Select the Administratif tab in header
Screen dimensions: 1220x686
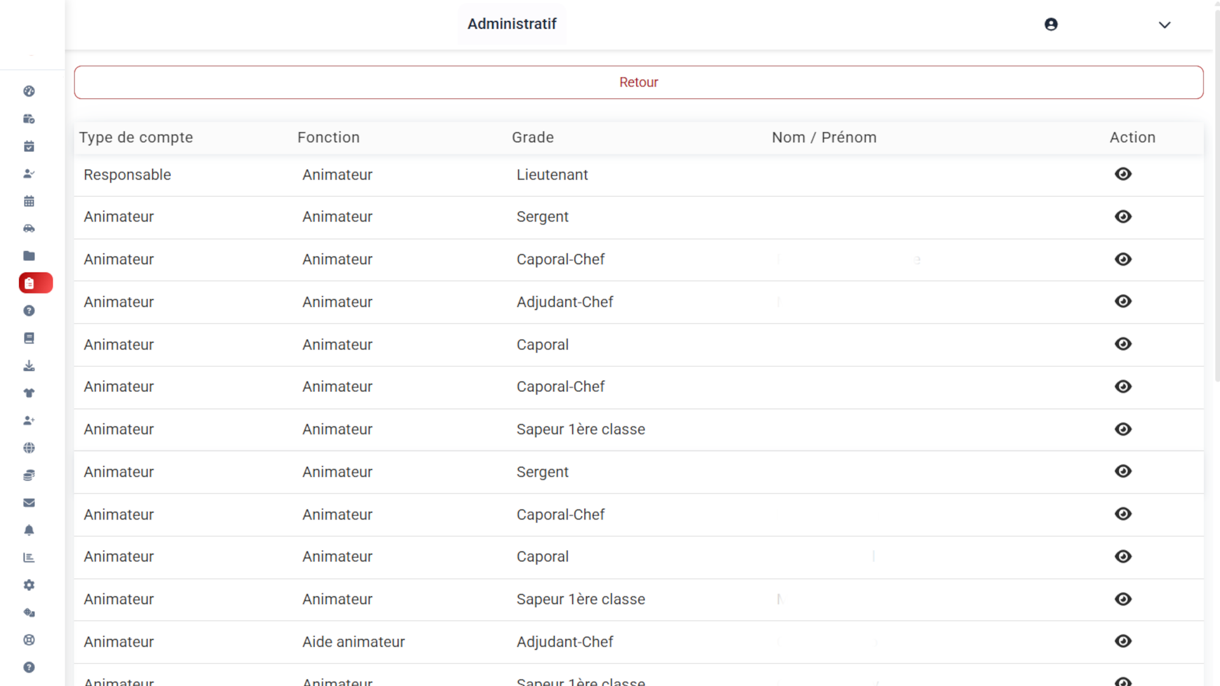(x=512, y=24)
